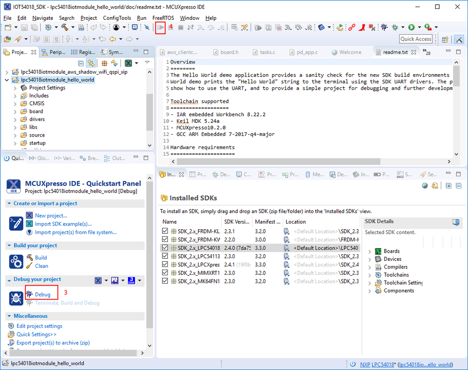This screenshot has width=468, height=370.
Task: Click the Resume debug icon in toolbar
Action: tap(160, 28)
